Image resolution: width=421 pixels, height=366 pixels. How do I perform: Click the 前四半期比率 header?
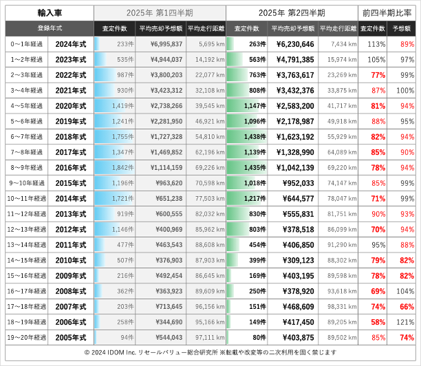[387, 13]
